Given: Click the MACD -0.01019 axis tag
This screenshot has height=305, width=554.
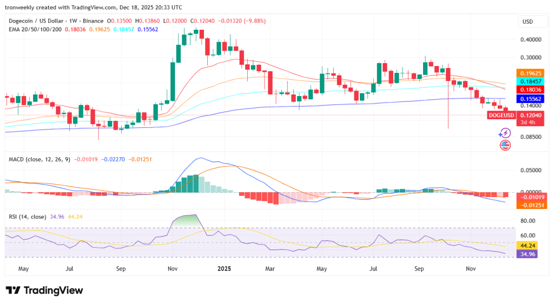Looking at the screenshot, I should click(531, 197).
